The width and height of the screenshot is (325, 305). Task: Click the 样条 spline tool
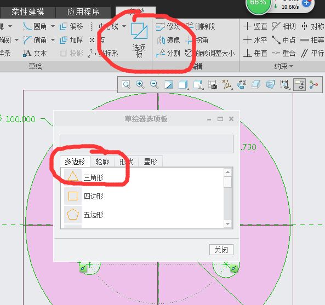pos(5,53)
